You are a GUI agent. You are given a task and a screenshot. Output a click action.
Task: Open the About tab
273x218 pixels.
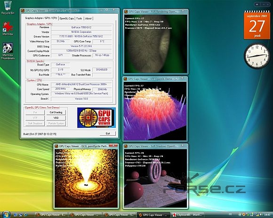pyautogui.click(x=88, y=18)
